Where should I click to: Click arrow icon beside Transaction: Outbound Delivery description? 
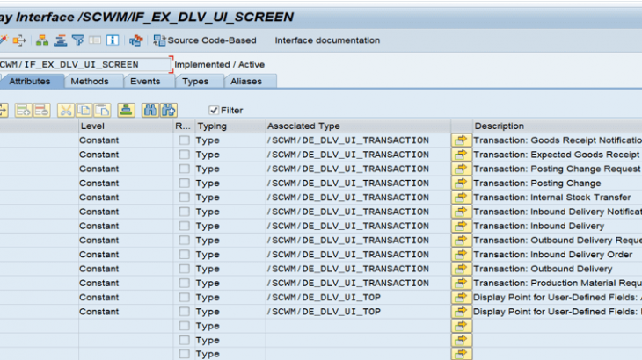pyautogui.click(x=462, y=269)
